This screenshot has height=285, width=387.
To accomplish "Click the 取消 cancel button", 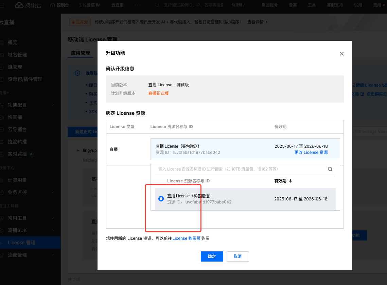I will [x=238, y=256].
